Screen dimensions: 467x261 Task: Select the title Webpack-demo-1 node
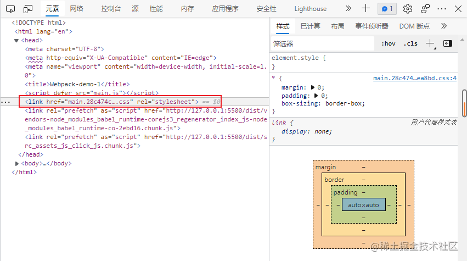[x=77, y=84]
